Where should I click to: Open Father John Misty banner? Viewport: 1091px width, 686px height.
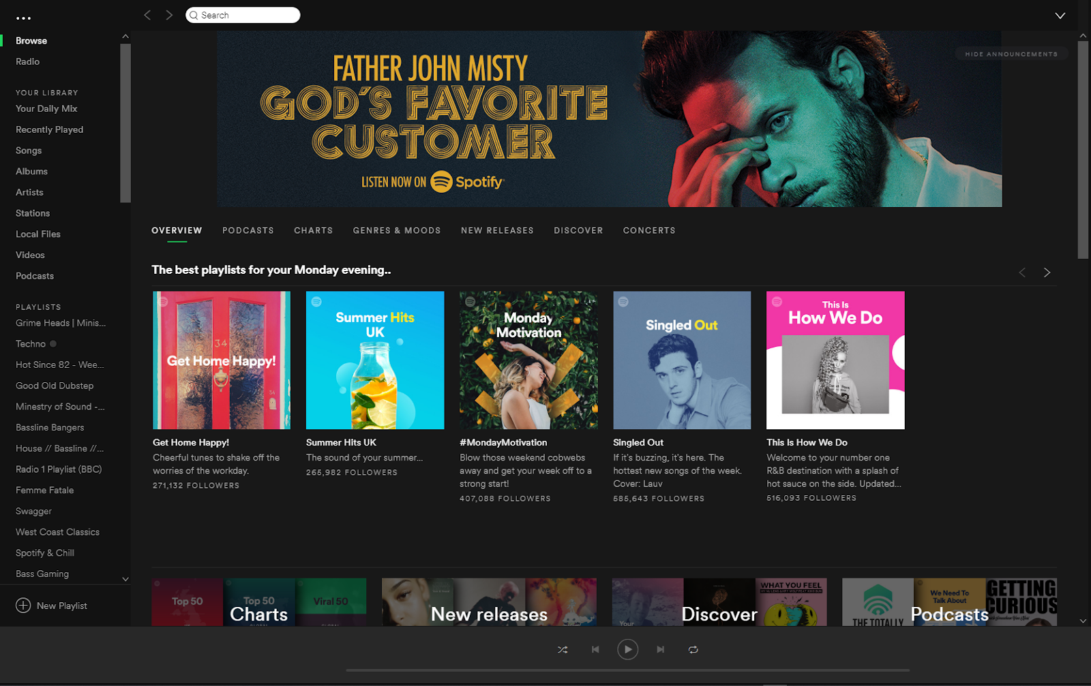coord(610,119)
